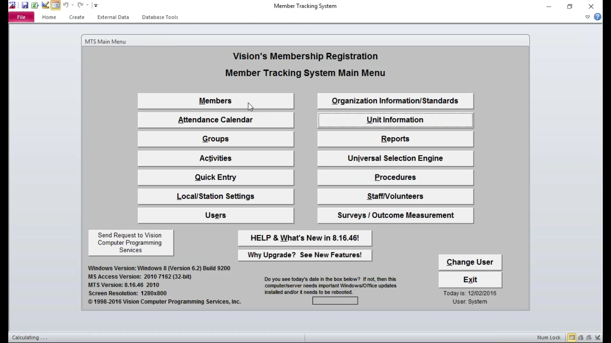
Task: Open the Reports menu button
Action: click(x=395, y=139)
